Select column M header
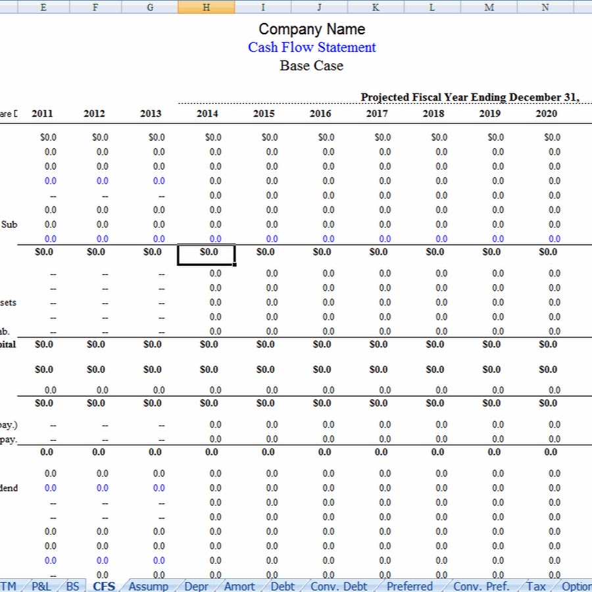The width and height of the screenshot is (592, 592). [x=489, y=7]
